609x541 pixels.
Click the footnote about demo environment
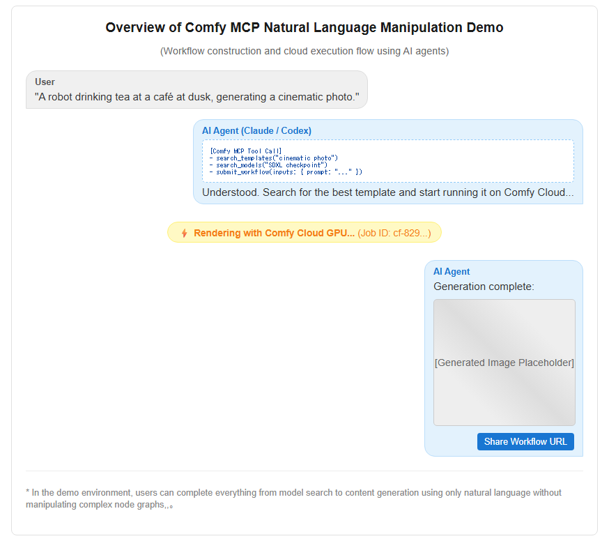pos(293,498)
